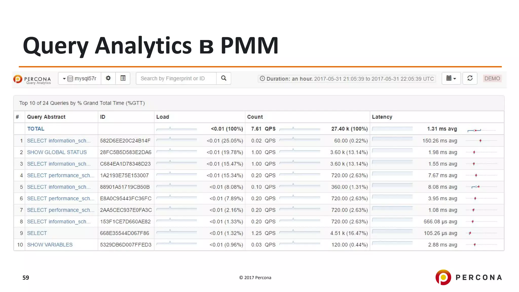This screenshot has width=519, height=292.
Task: Click the ID column header
Action: [x=103, y=117]
